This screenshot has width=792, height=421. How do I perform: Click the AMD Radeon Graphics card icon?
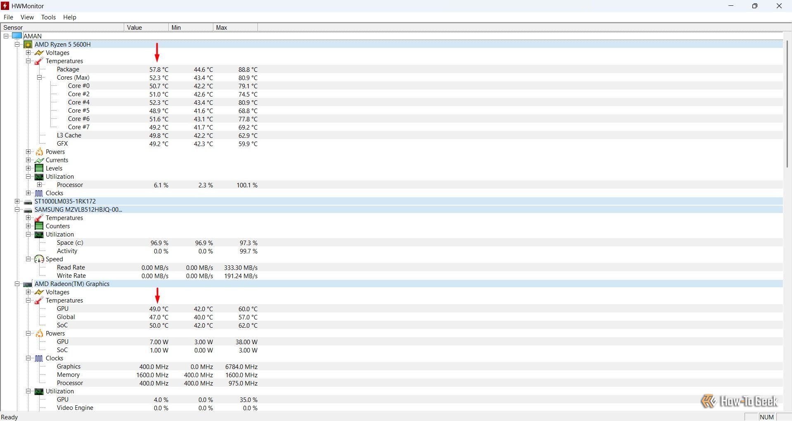pyautogui.click(x=28, y=284)
